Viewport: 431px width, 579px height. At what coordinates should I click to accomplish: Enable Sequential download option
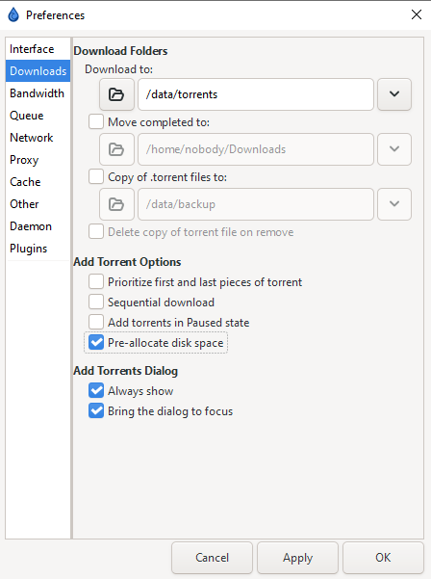96,303
